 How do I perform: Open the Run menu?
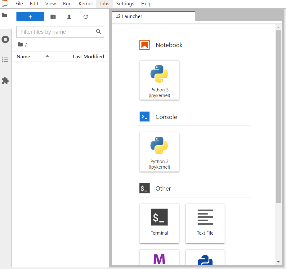click(x=67, y=4)
